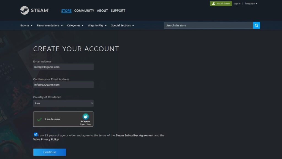This screenshot has width=282, height=159.
Task: Go to the ABOUT tab
Action: click(x=102, y=11)
